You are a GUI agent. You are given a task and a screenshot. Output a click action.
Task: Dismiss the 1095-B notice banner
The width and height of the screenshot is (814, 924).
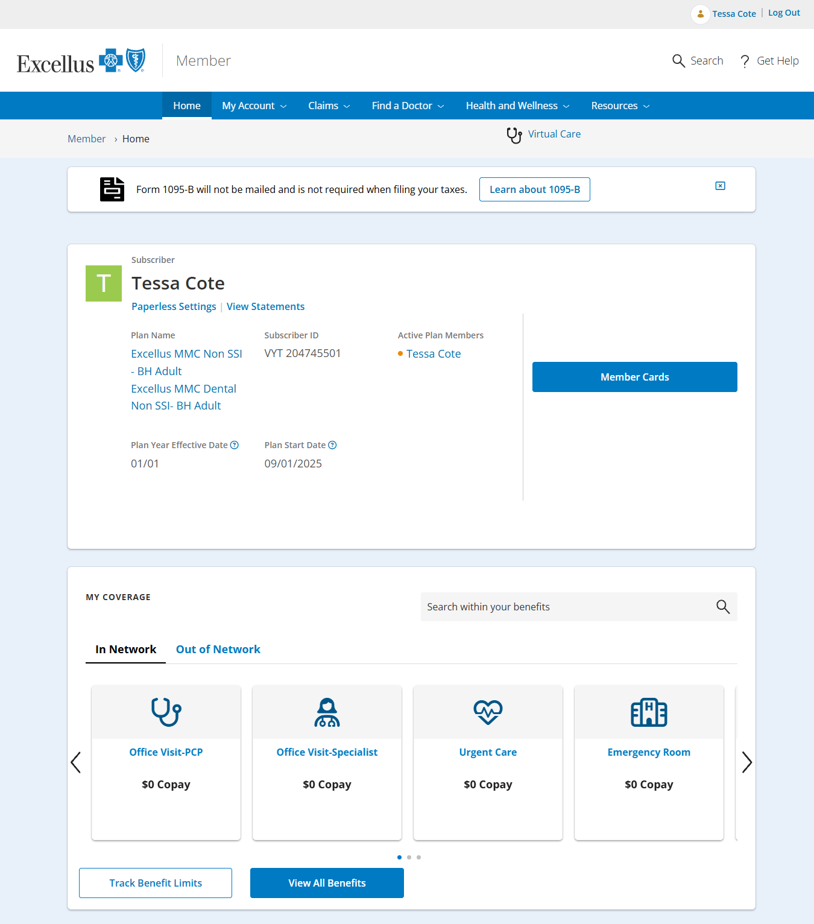pyautogui.click(x=720, y=186)
